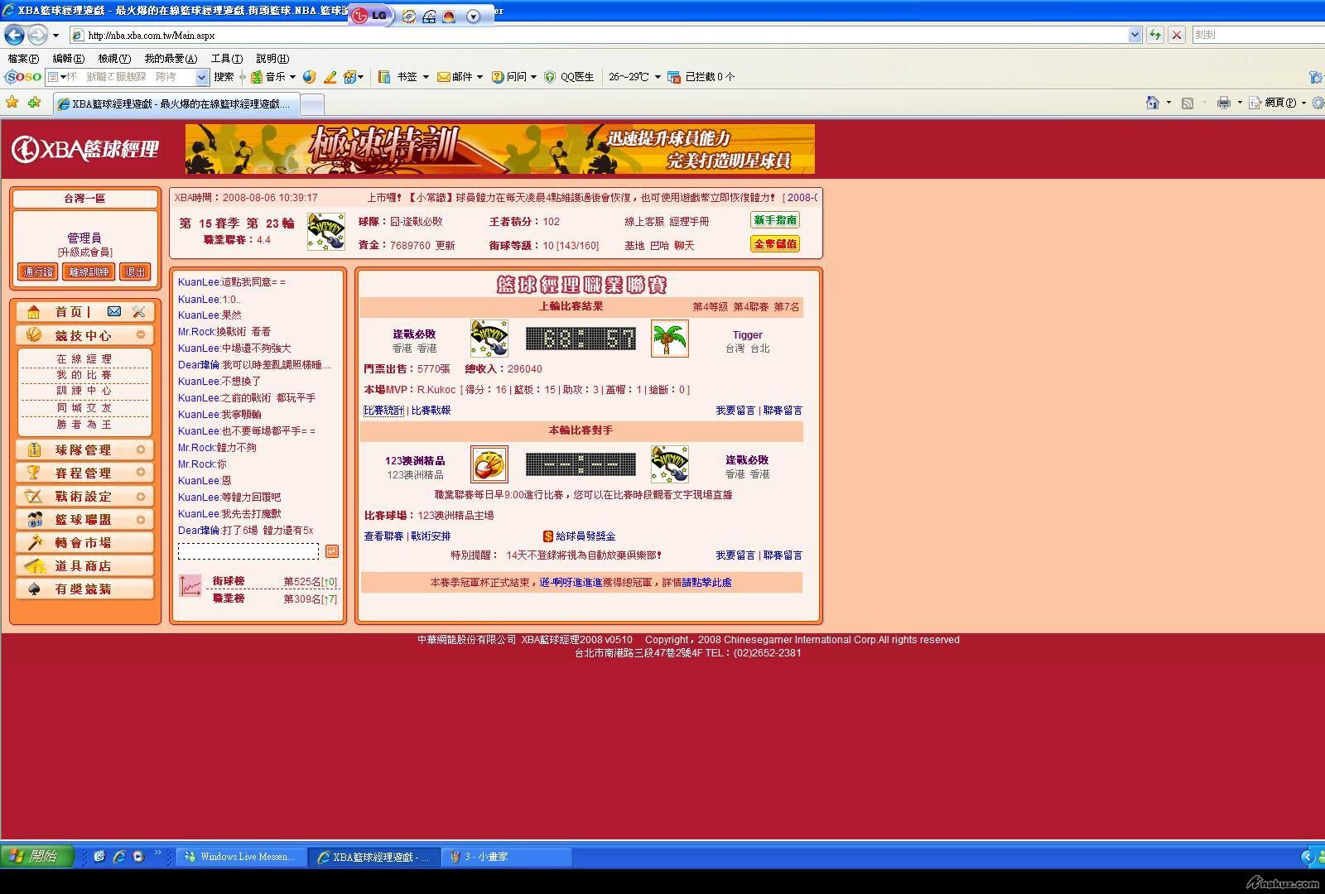
Task: Open the 編輯(E) menu
Action: pyautogui.click(x=68, y=59)
